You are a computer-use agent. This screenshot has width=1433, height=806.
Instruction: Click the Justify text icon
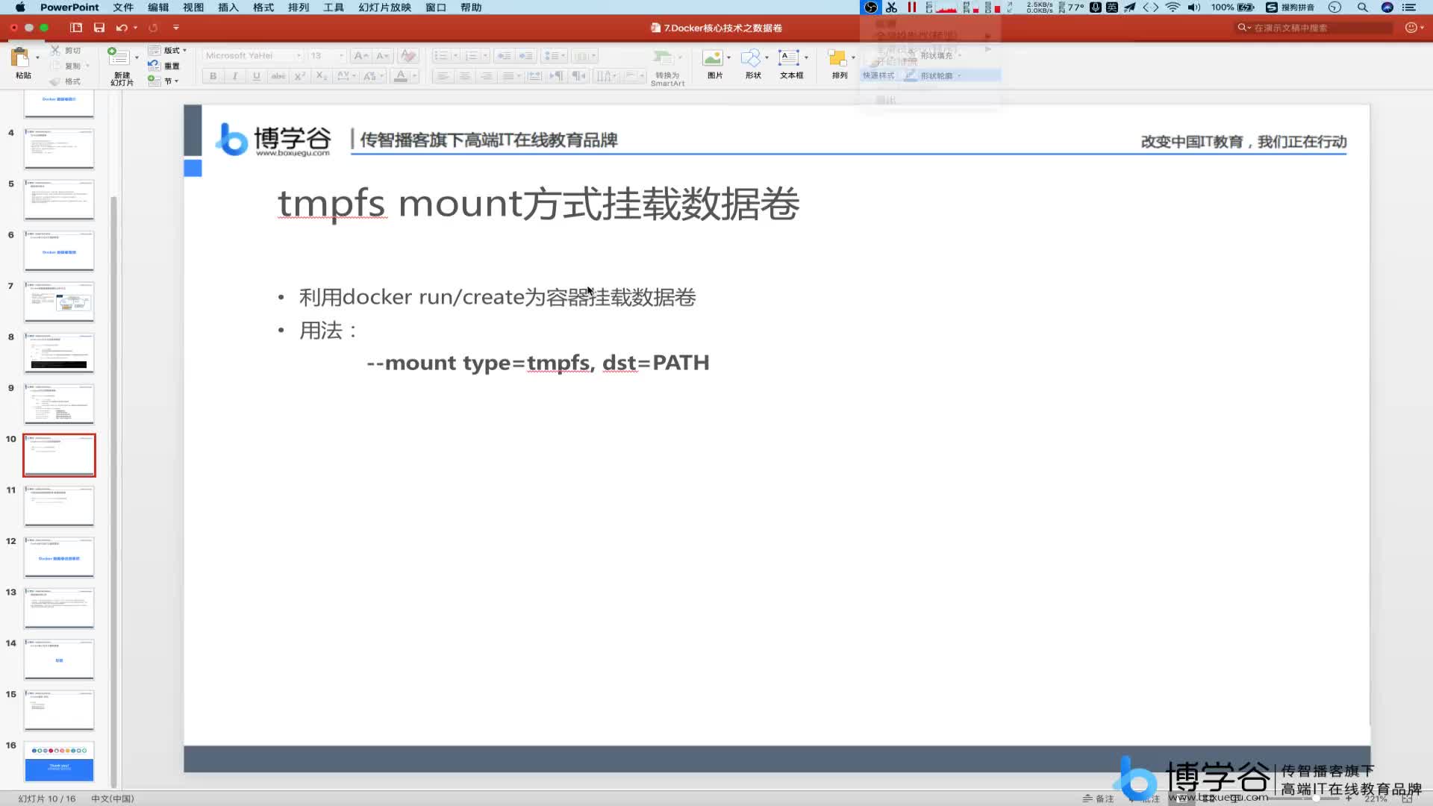508,76
